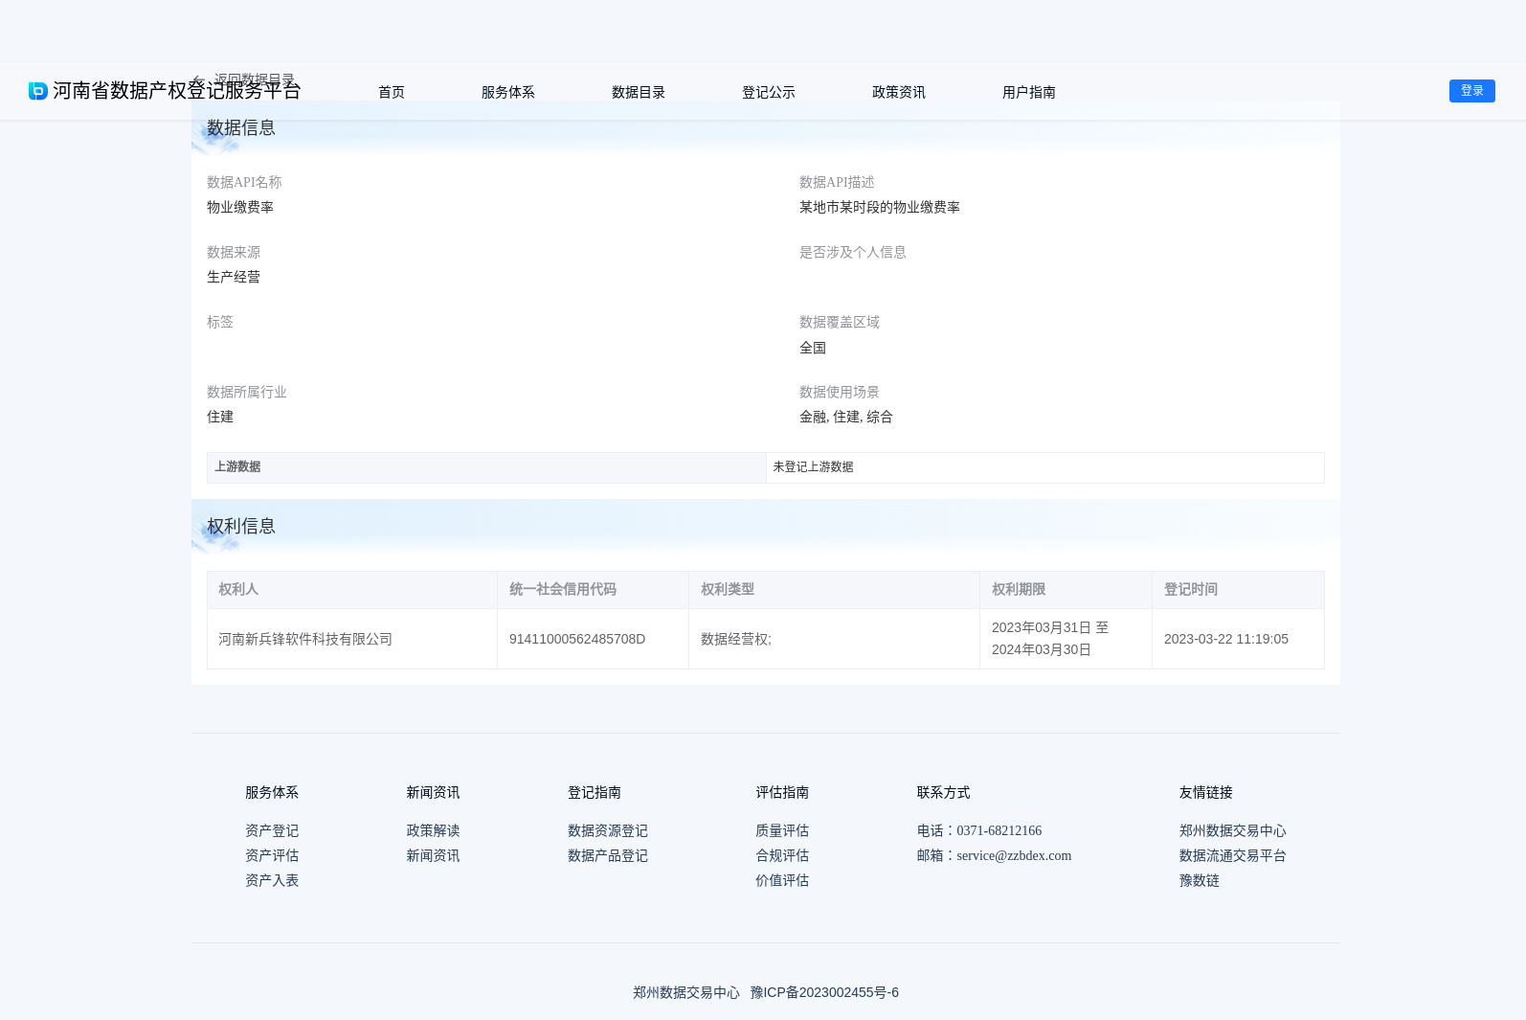Click the 权利信息 section heading
This screenshot has width=1526, height=1020.
pyautogui.click(x=241, y=526)
